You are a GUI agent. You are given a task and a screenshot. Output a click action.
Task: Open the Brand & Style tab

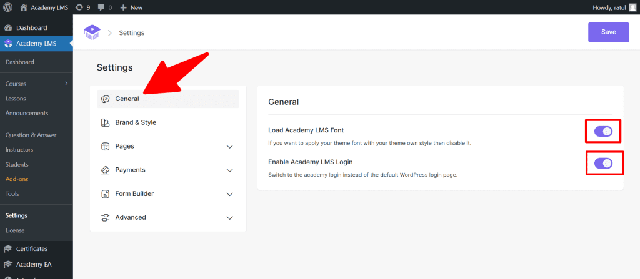click(x=167, y=122)
